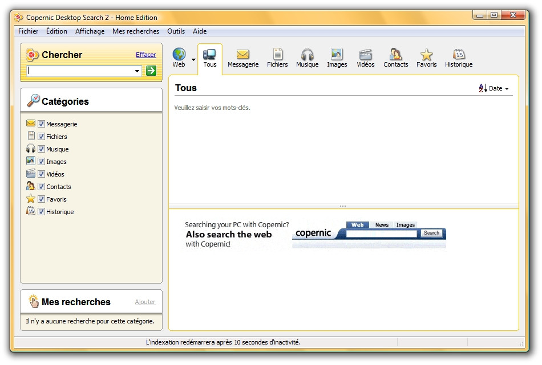Select the Web search globe icon

(179, 55)
